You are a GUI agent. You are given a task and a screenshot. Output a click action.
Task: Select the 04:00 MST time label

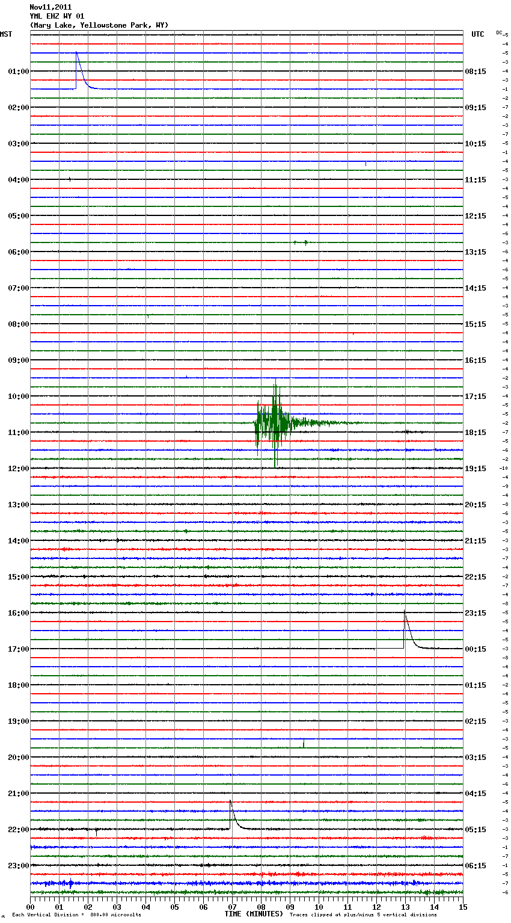pyautogui.click(x=19, y=179)
